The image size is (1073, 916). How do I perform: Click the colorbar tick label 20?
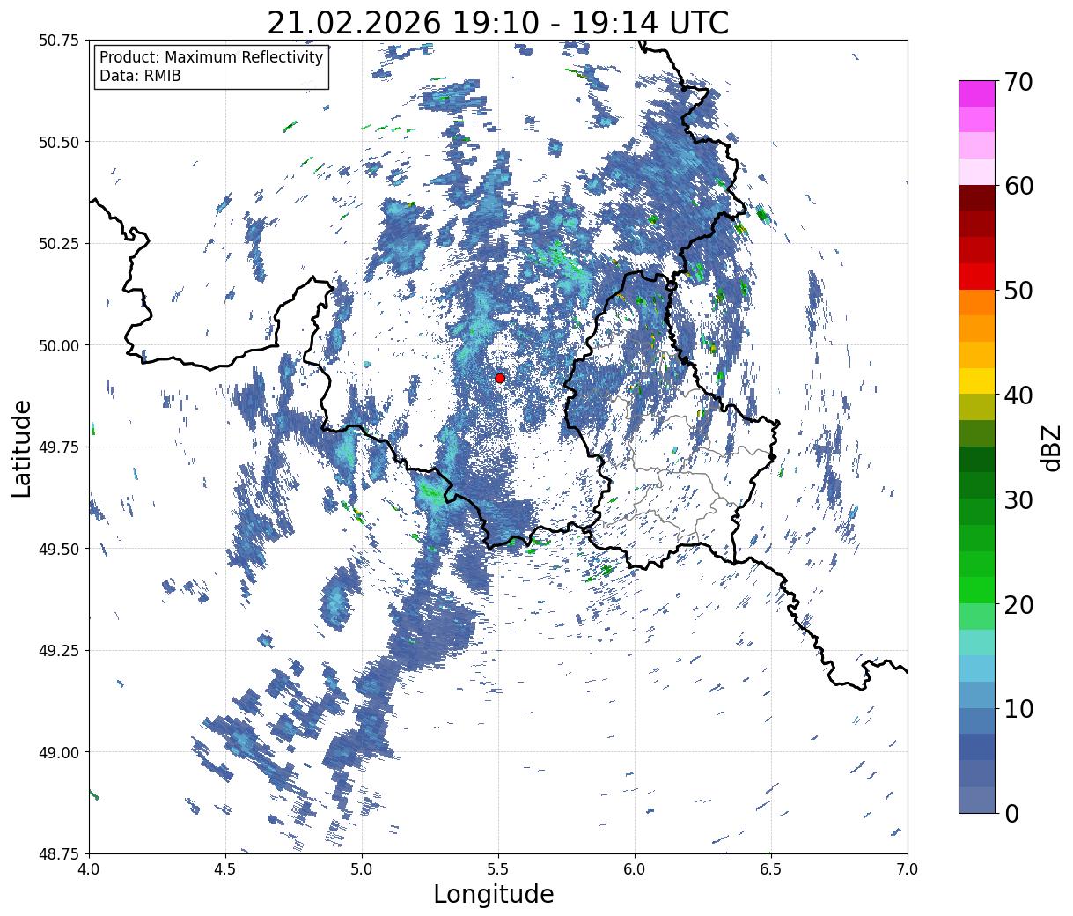pyautogui.click(x=1018, y=604)
